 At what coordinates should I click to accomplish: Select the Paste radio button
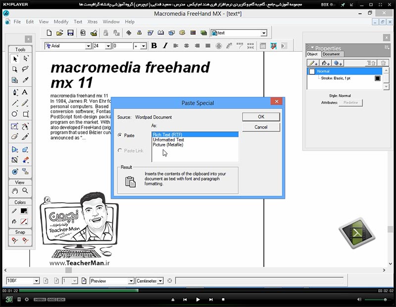pyautogui.click(x=120, y=135)
